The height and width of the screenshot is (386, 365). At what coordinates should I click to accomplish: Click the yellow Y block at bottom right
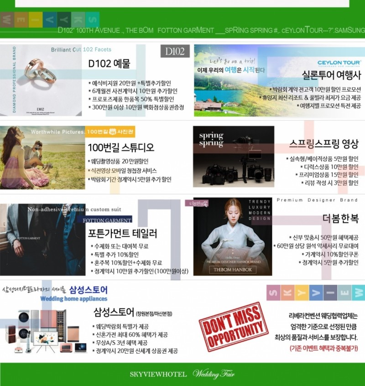coord(302,292)
